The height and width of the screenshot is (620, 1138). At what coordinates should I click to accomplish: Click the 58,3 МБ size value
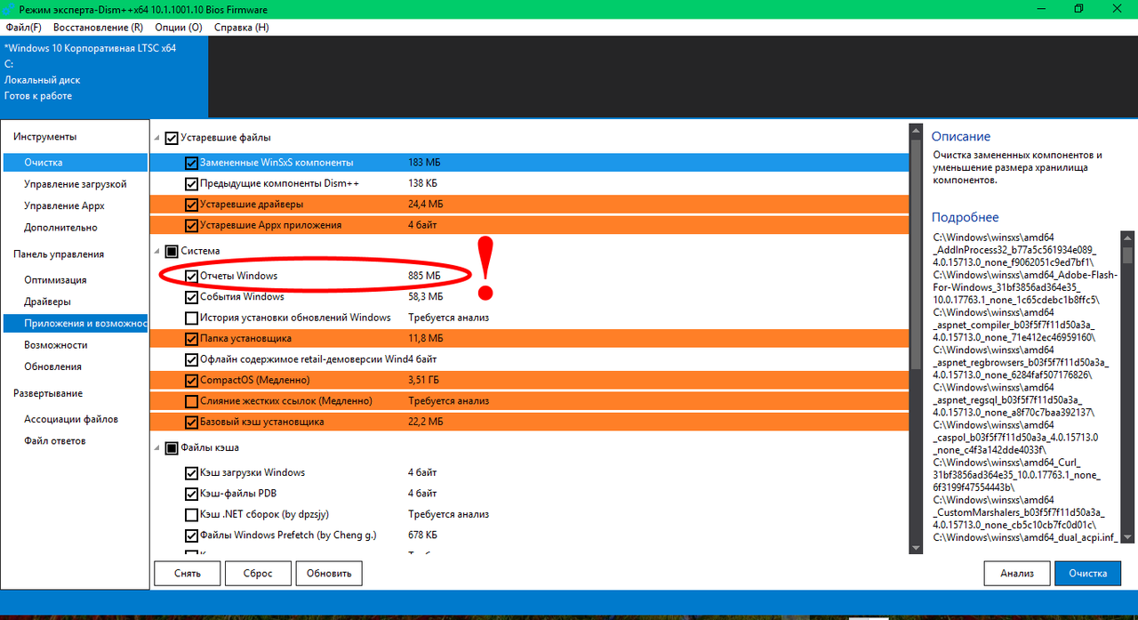(x=426, y=297)
